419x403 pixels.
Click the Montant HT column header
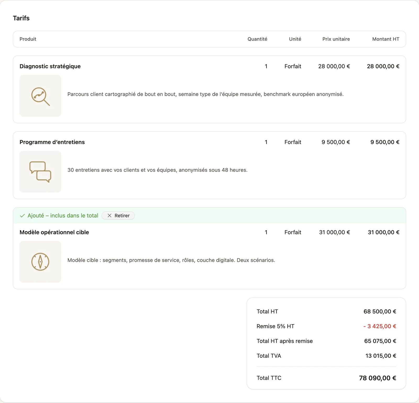386,39
